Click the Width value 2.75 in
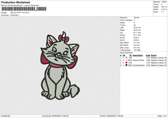Image resolution: width=168 pixels, height=118 pixels. coord(164,9)
